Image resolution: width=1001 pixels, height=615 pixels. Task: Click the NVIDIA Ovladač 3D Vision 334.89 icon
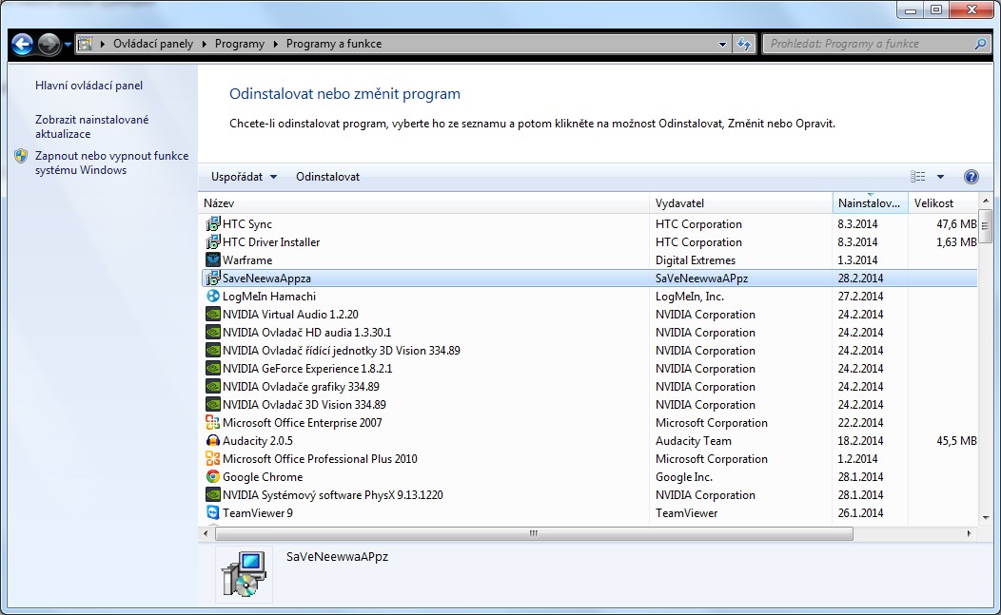point(212,405)
